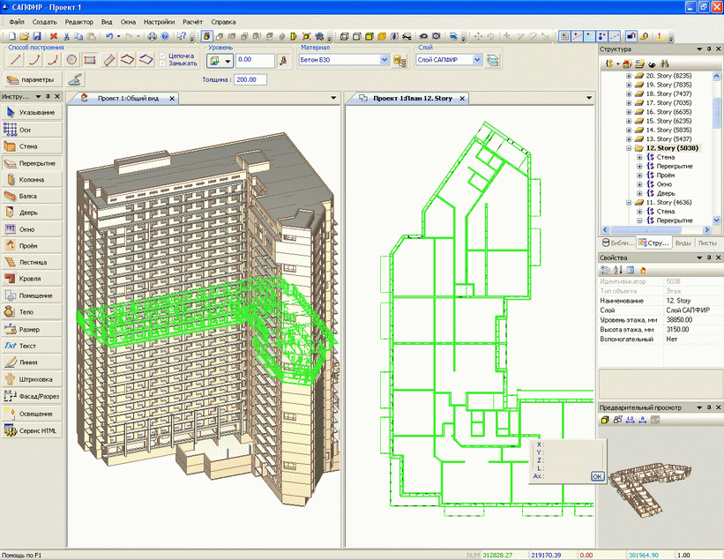Click the Толщина input field
The height and width of the screenshot is (560, 724).
click(252, 79)
